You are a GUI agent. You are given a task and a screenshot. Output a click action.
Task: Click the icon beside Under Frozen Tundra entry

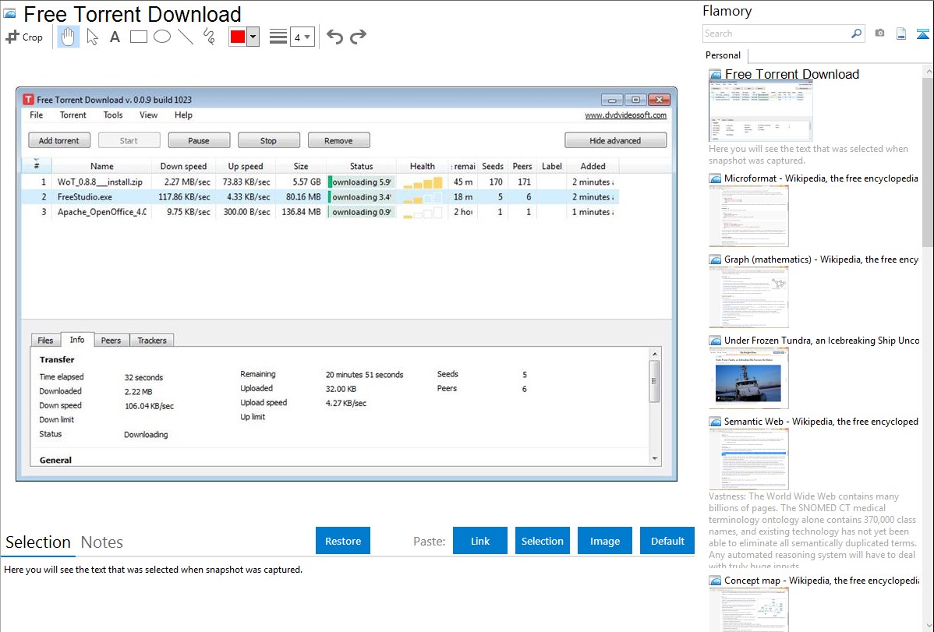point(715,341)
